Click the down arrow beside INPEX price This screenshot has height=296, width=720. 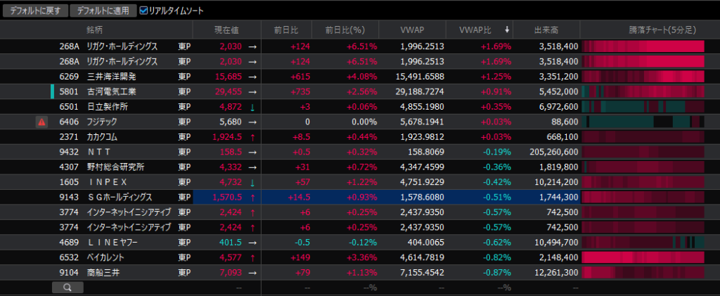(252, 183)
